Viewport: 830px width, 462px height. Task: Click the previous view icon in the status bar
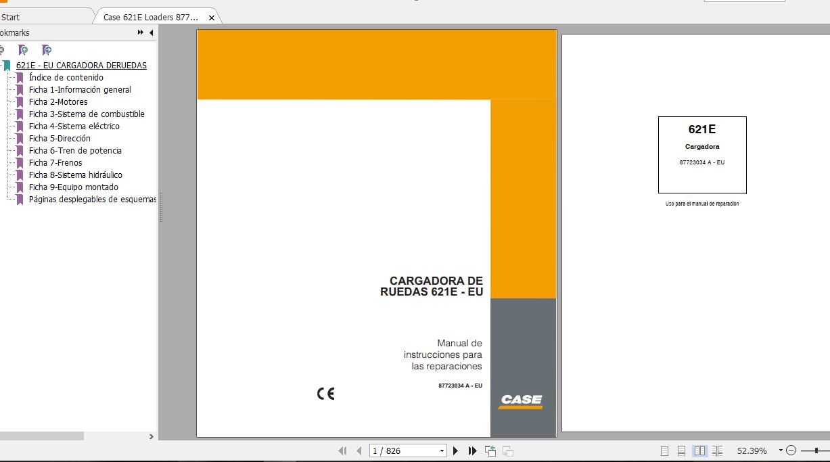[x=490, y=451]
